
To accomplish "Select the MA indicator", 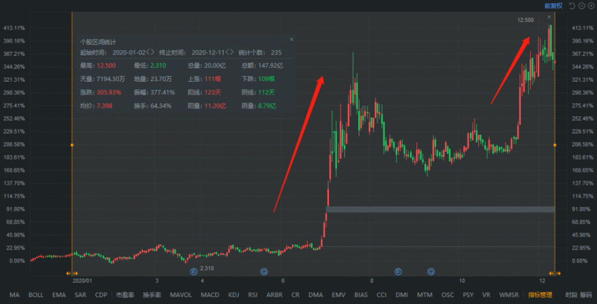I will click(14, 295).
